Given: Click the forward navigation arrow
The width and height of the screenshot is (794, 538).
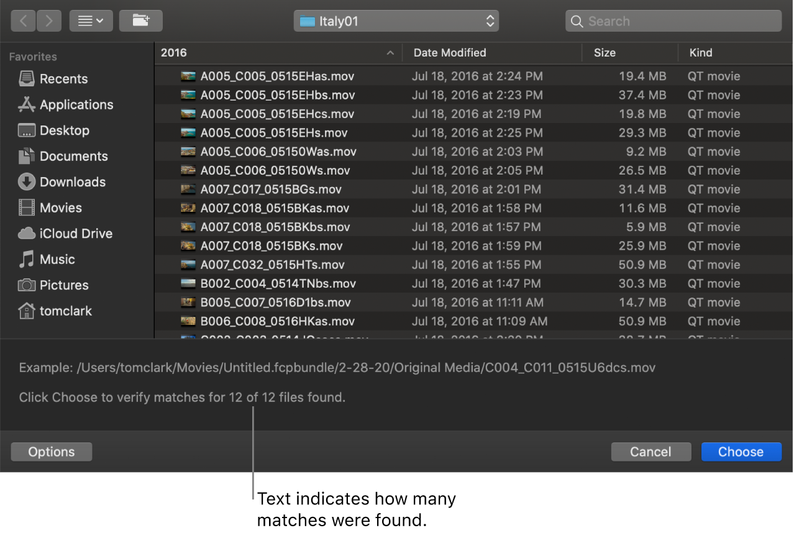Looking at the screenshot, I should click(49, 21).
